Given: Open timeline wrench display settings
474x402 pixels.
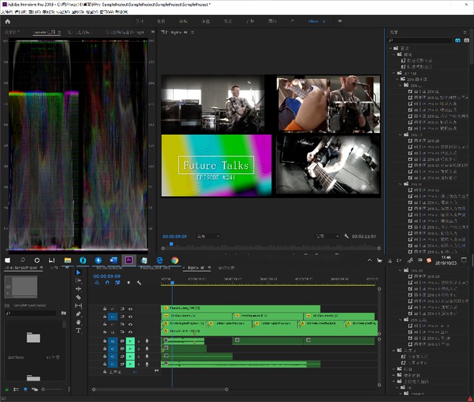Looking at the screenshot, I should [139, 283].
